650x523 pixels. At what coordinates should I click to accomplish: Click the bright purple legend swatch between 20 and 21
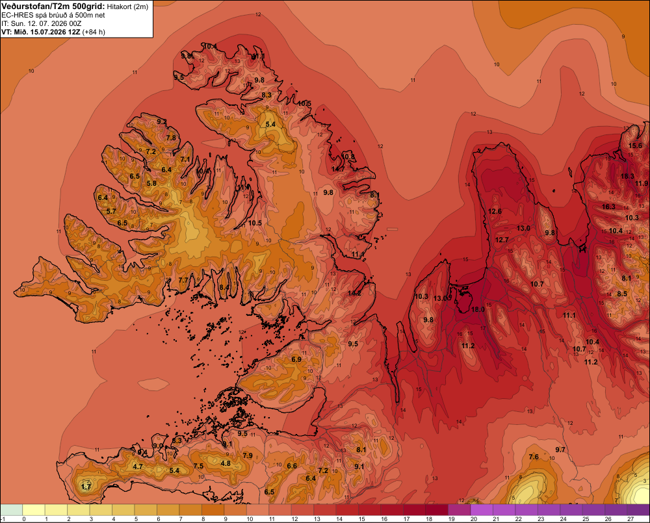(482, 510)
